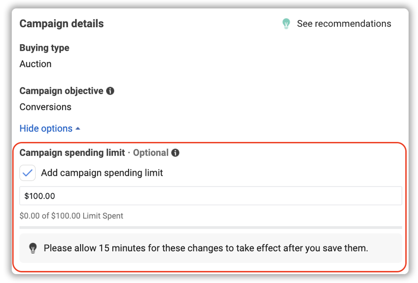Click the small caret beside Hide options
The width and height of the screenshot is (418, 283).
(78, 128)
